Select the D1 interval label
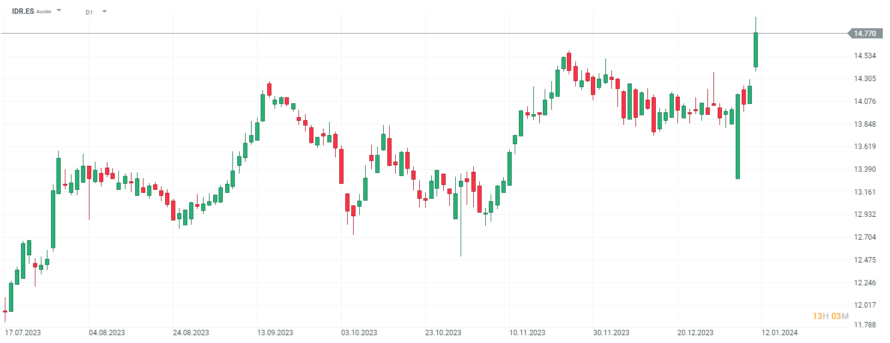This screenshot has height=343, width=890. [89, 12]
